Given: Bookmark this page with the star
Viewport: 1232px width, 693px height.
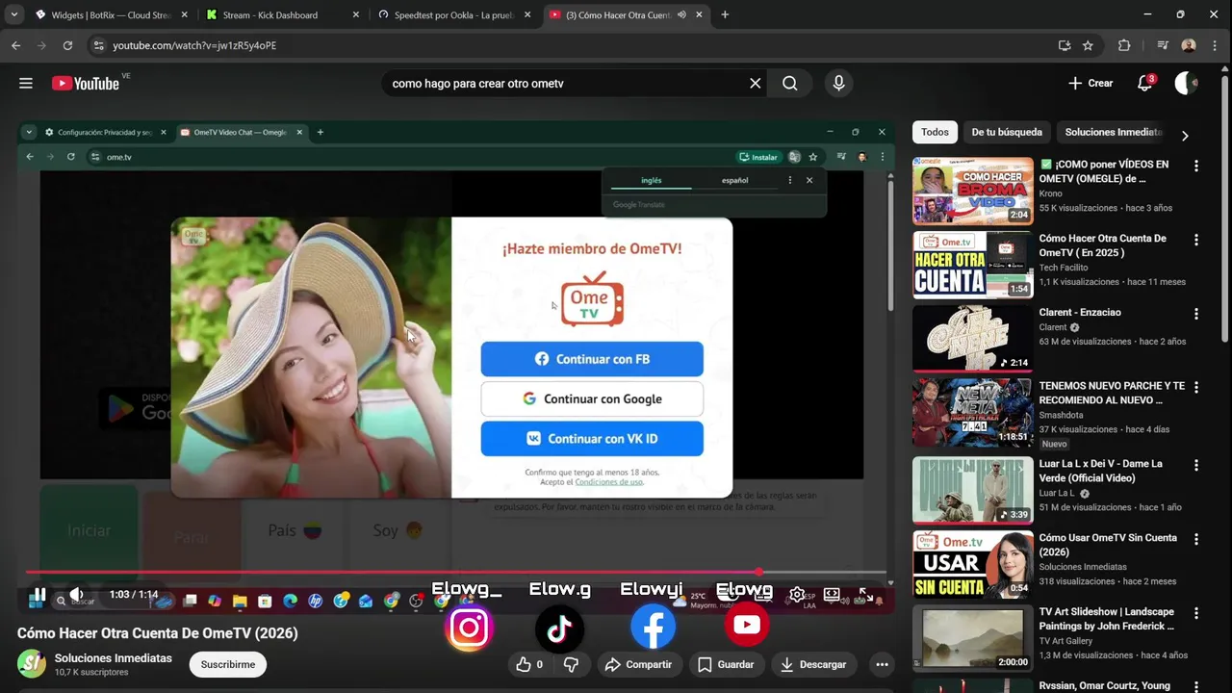Looking at the screenshot, I should [x=1088, y=45].
